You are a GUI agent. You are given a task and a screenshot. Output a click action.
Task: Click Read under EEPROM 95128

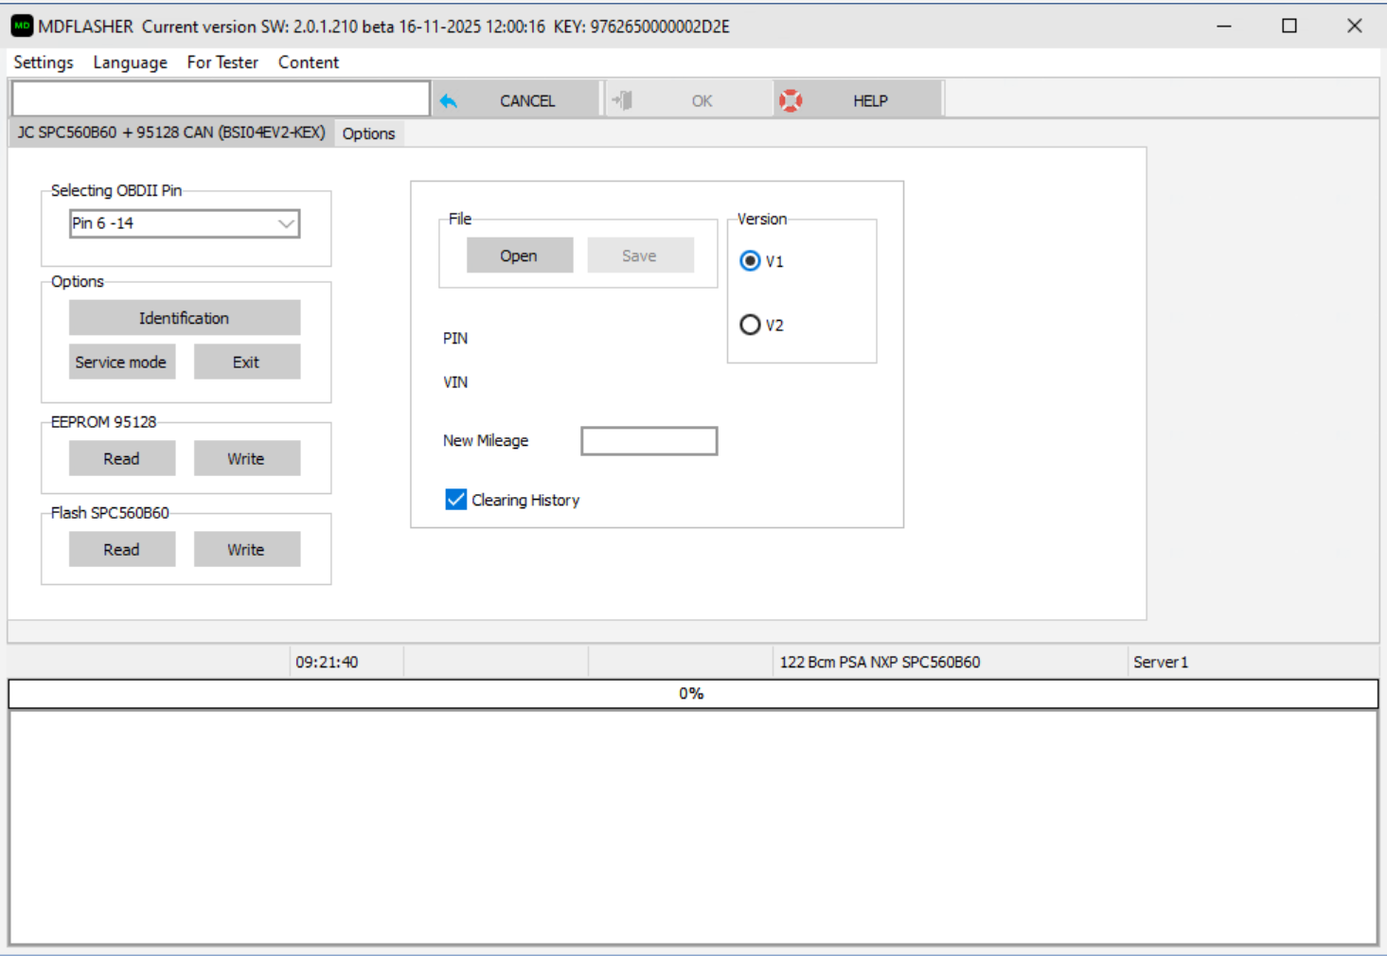point(121,458)
